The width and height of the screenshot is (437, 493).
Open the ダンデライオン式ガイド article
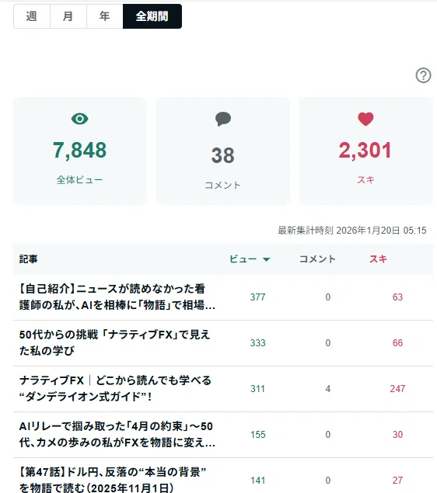115,389
